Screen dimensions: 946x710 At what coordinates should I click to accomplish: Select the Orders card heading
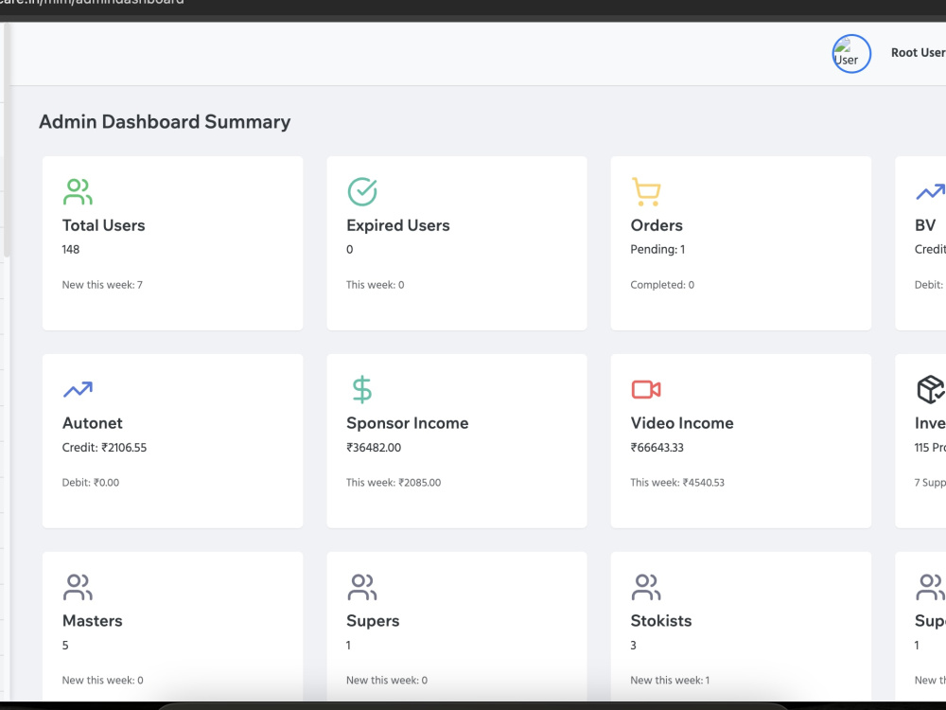pyautogui.click(x=657, y=225)
